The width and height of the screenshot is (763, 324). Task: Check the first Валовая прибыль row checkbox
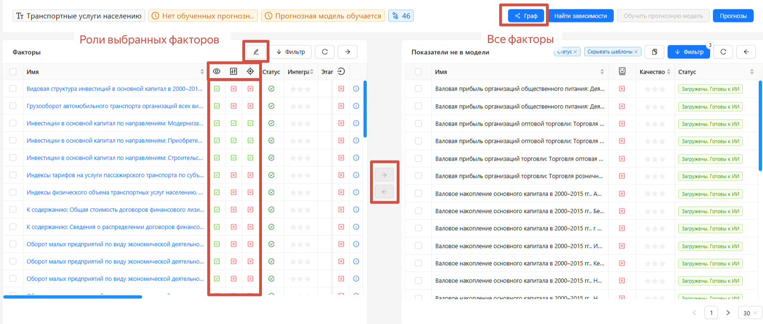[x=418, y=89]
